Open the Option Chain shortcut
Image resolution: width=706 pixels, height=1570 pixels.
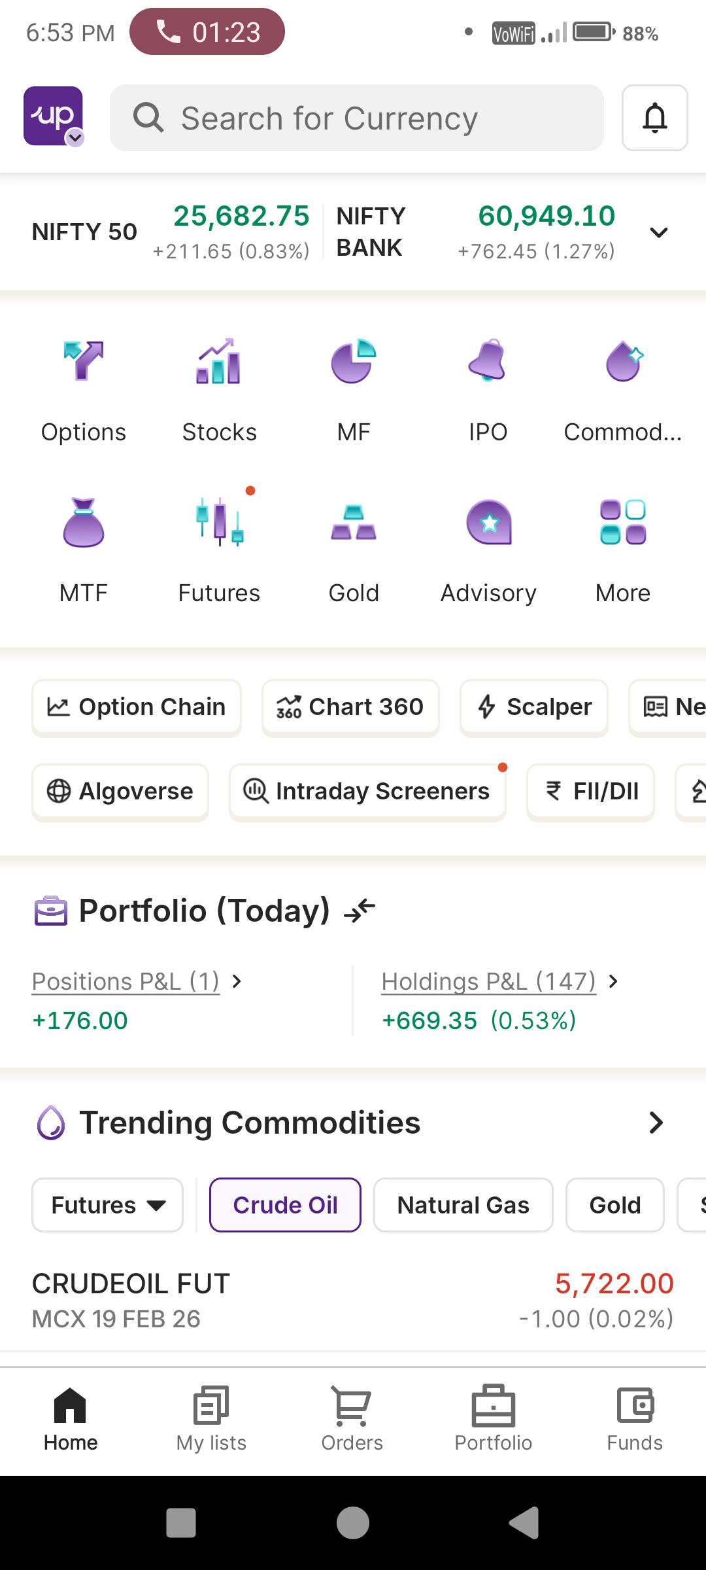(x=137, y=707)
